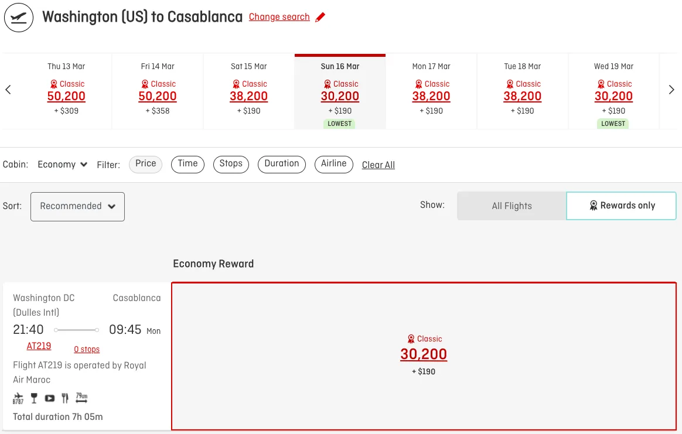
Task: Open flight number AT219 link
Action: point(39,346)
